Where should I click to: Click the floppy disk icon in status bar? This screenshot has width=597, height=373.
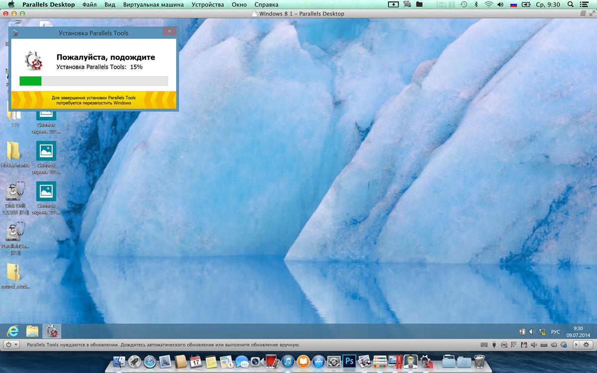click(x=523, y=345)
